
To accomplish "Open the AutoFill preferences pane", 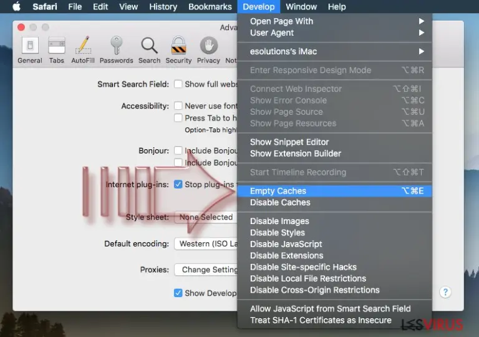I will pos(83,50).
